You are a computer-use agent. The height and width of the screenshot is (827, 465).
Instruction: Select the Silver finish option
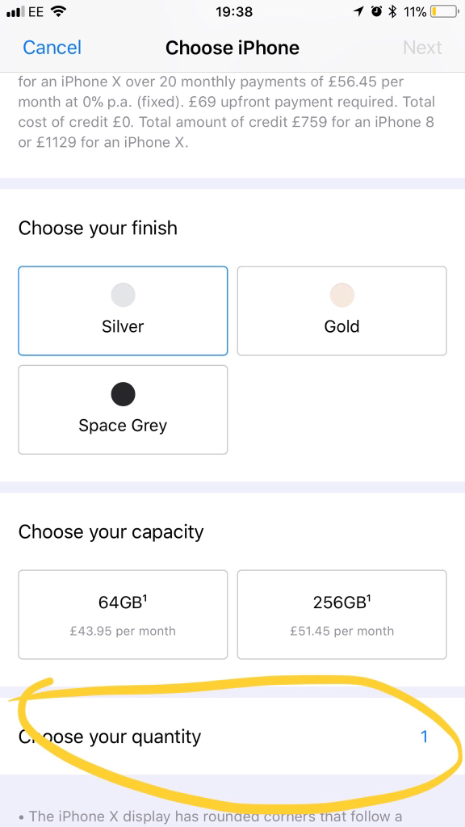tap(123, 311)
